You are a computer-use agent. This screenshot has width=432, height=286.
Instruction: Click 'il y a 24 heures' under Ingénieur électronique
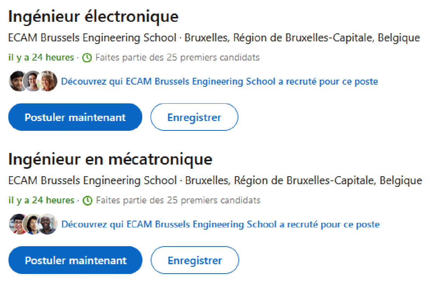coord(41,58)
